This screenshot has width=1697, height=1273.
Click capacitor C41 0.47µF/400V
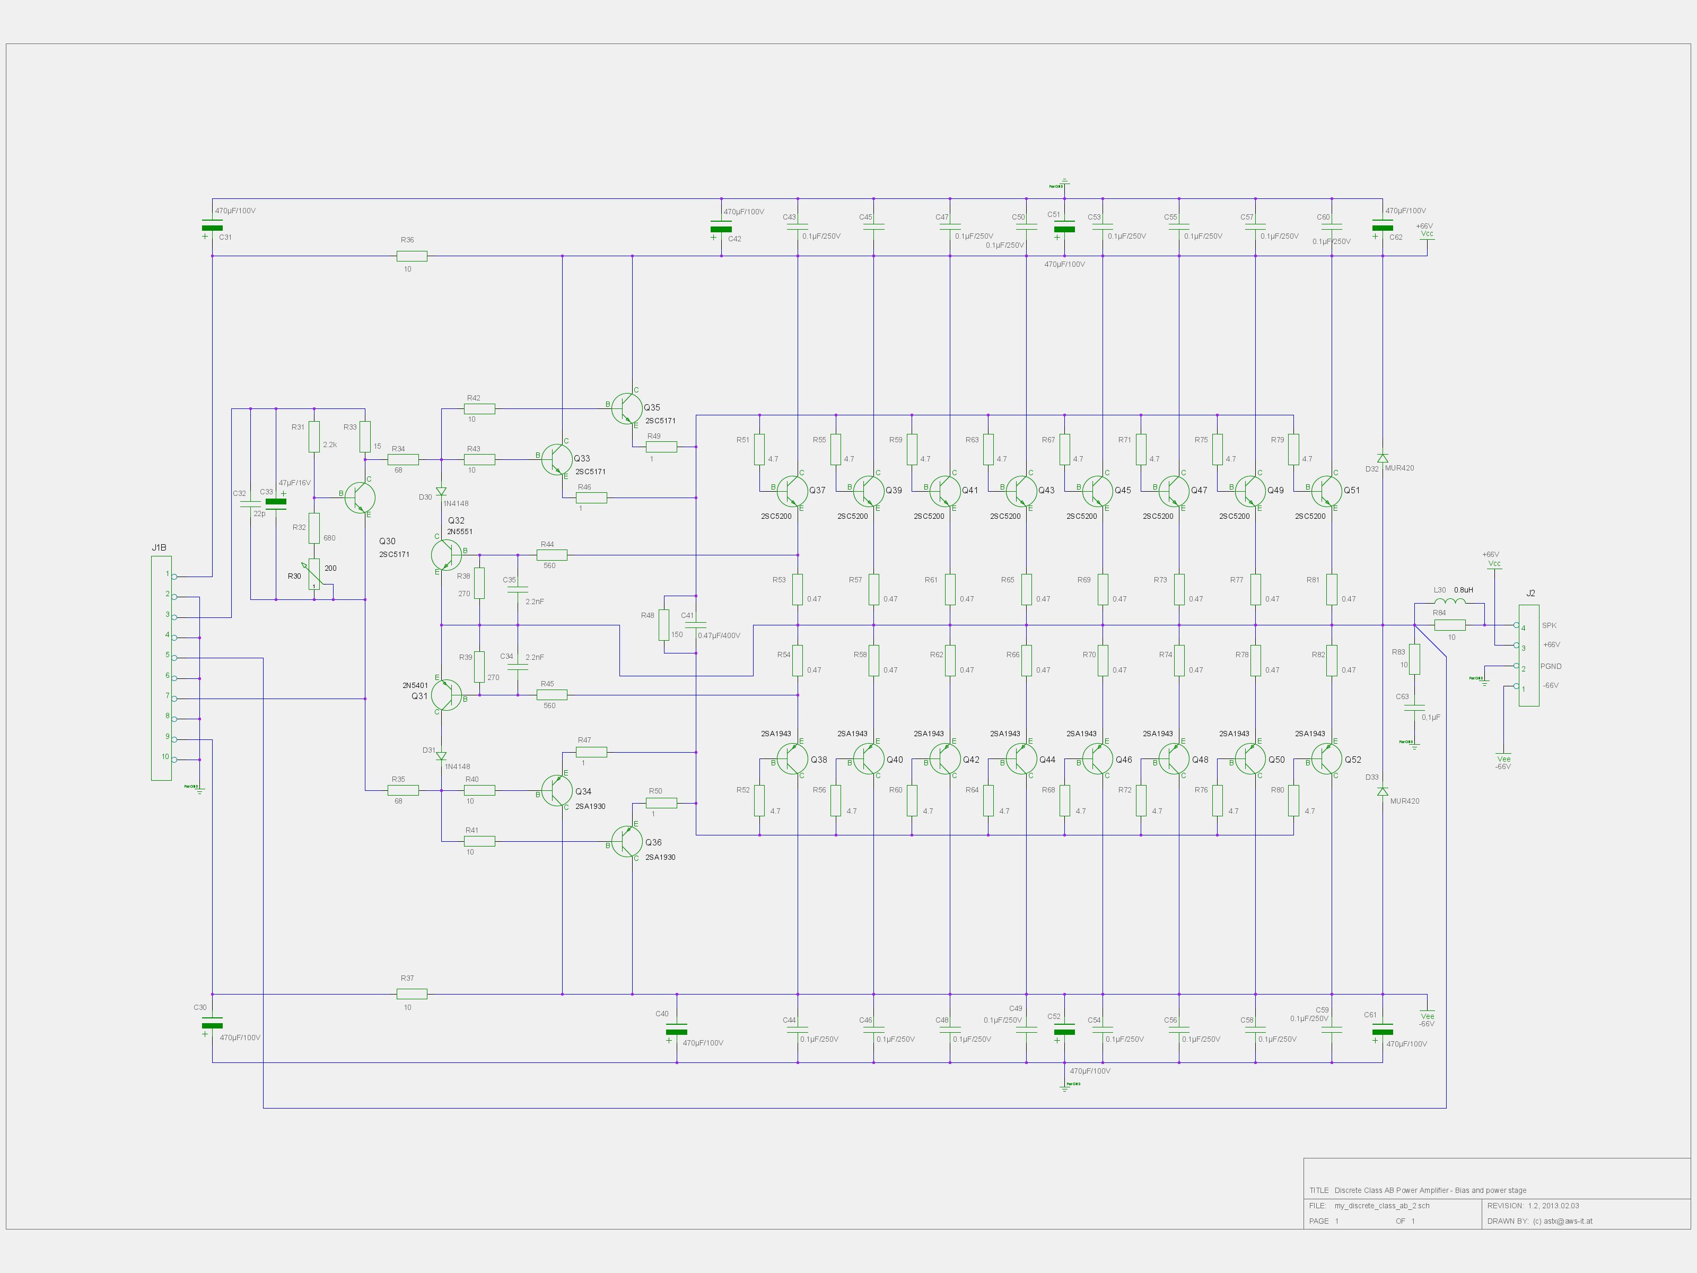696,625
